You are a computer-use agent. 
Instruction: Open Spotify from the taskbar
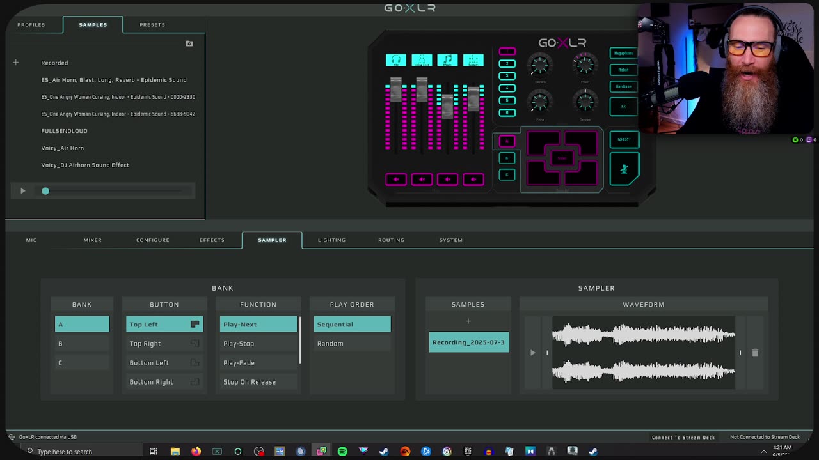pos(342,452)
